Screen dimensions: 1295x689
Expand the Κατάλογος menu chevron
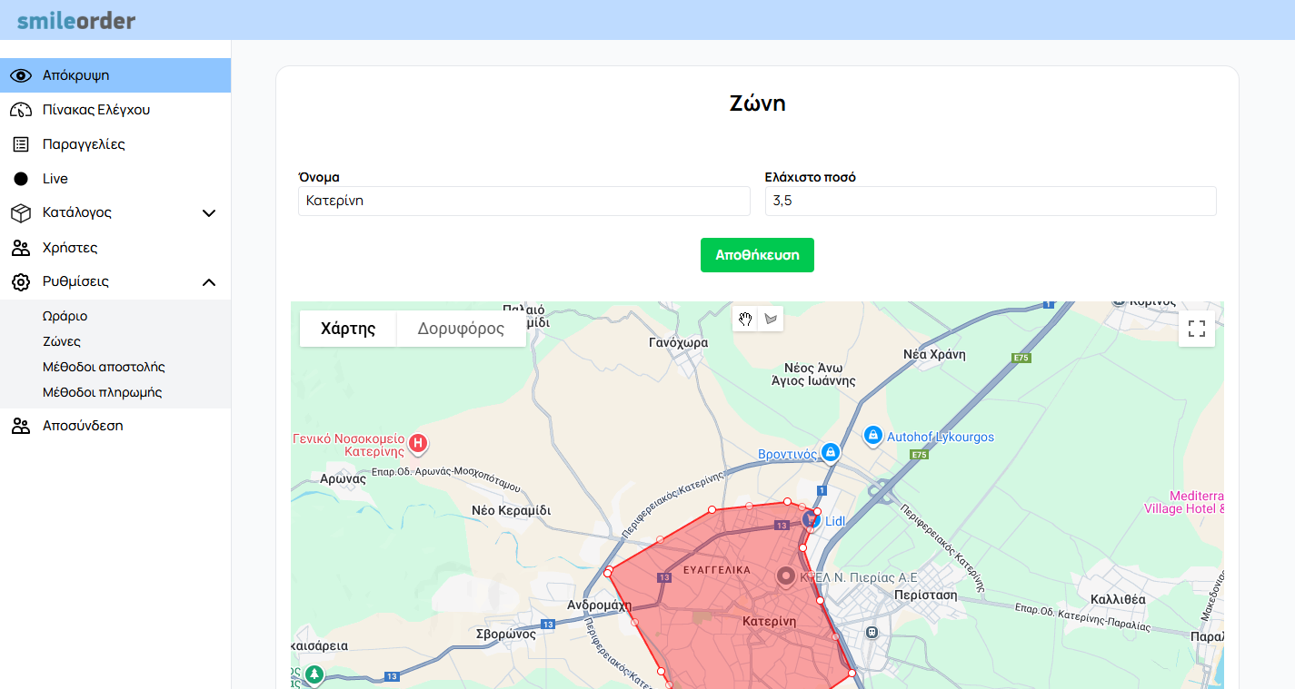208,213
